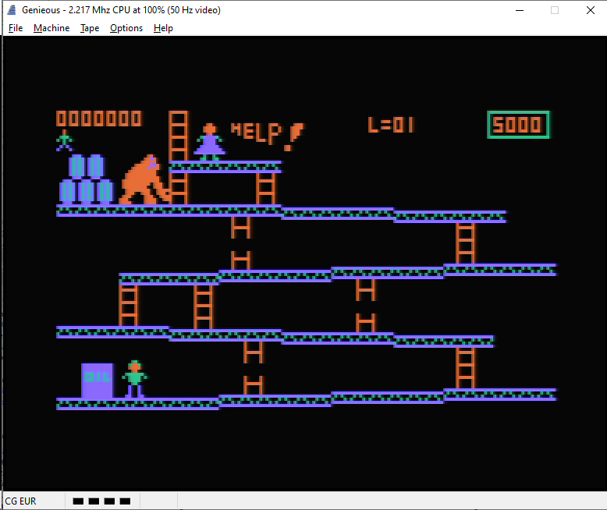The height and width of the screenshot is (510, 607).
Task: Click the emulator title bar text
Action: 121,10
